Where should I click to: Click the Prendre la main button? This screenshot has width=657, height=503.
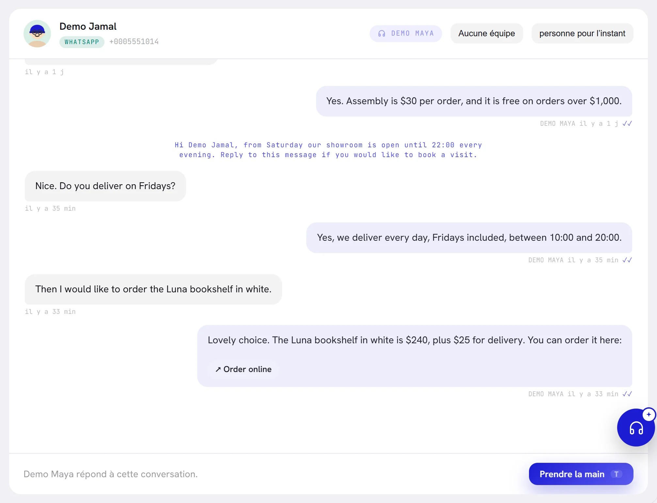581,474
